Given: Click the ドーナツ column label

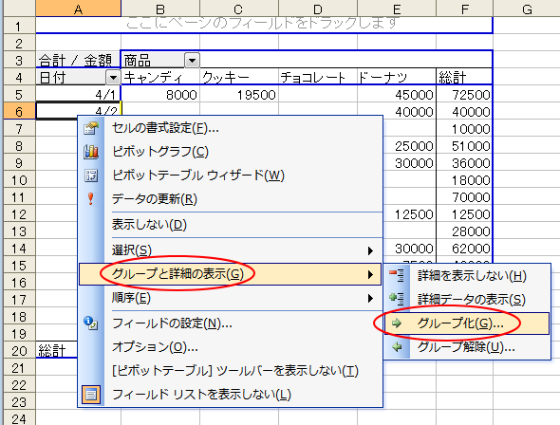Looking at the screenshot, I should pyautogui.click(x=397, y=77).
